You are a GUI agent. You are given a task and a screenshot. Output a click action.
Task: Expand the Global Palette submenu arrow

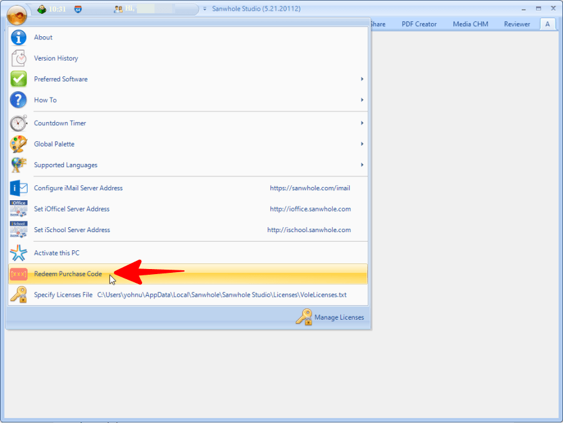pos(362,144)
